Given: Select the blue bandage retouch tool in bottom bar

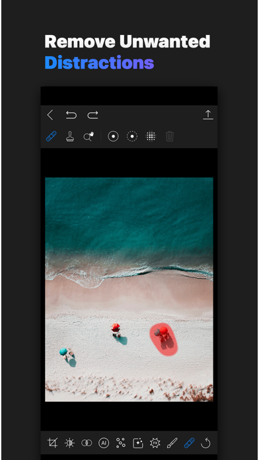Looking at the screenshot, I should tap(189, 443).
